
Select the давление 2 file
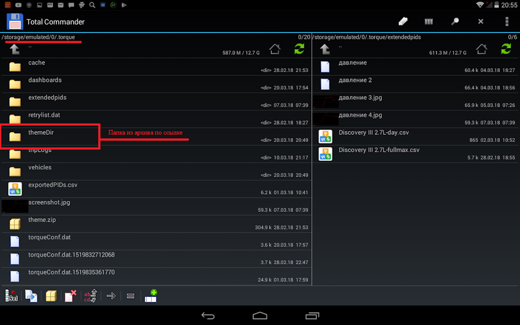(416, 84)
